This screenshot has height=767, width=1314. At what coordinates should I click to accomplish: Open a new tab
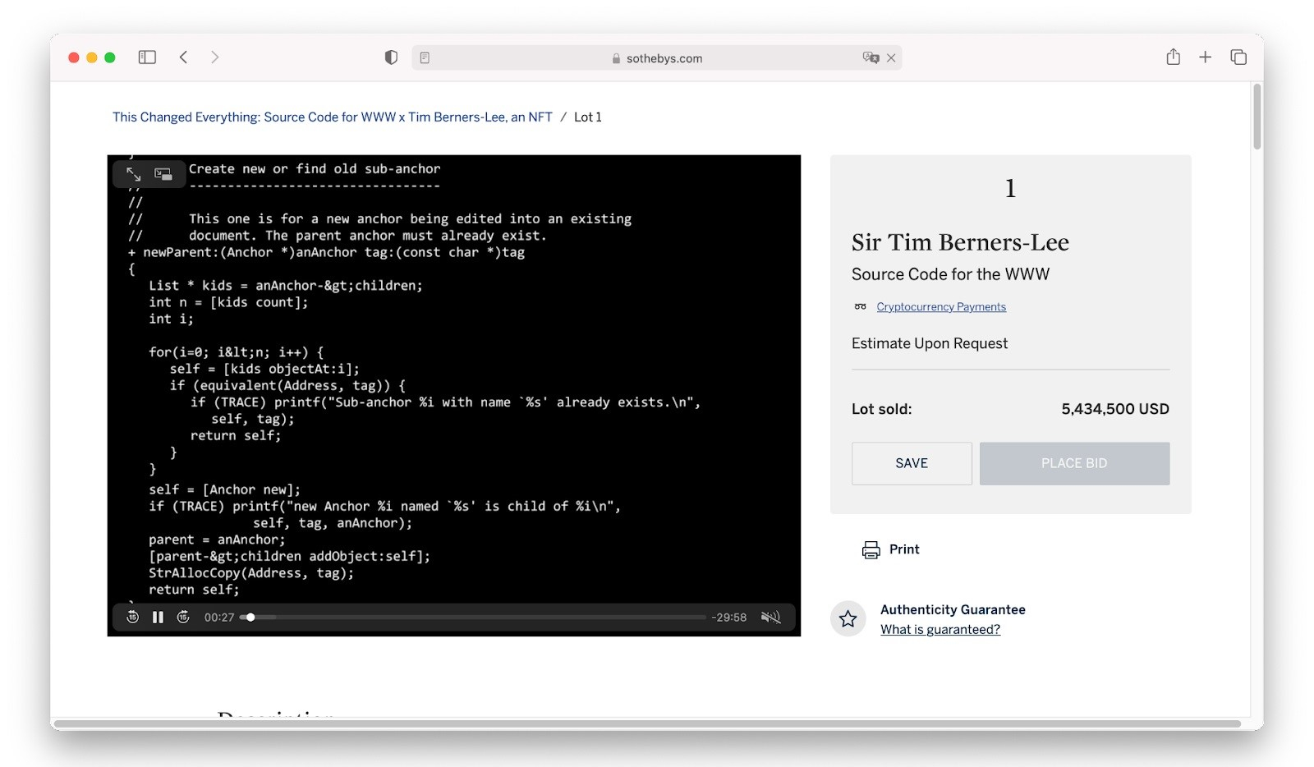pyautogui.click(x=1205, y=57)
